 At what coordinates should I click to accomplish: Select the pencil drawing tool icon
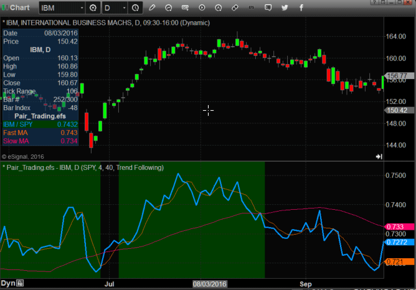tap(152, 7)
